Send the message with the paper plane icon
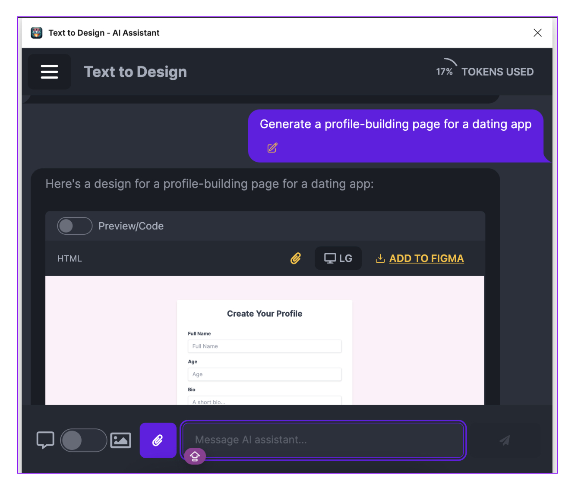The image size is (581, 487). (x=505, y=440)
